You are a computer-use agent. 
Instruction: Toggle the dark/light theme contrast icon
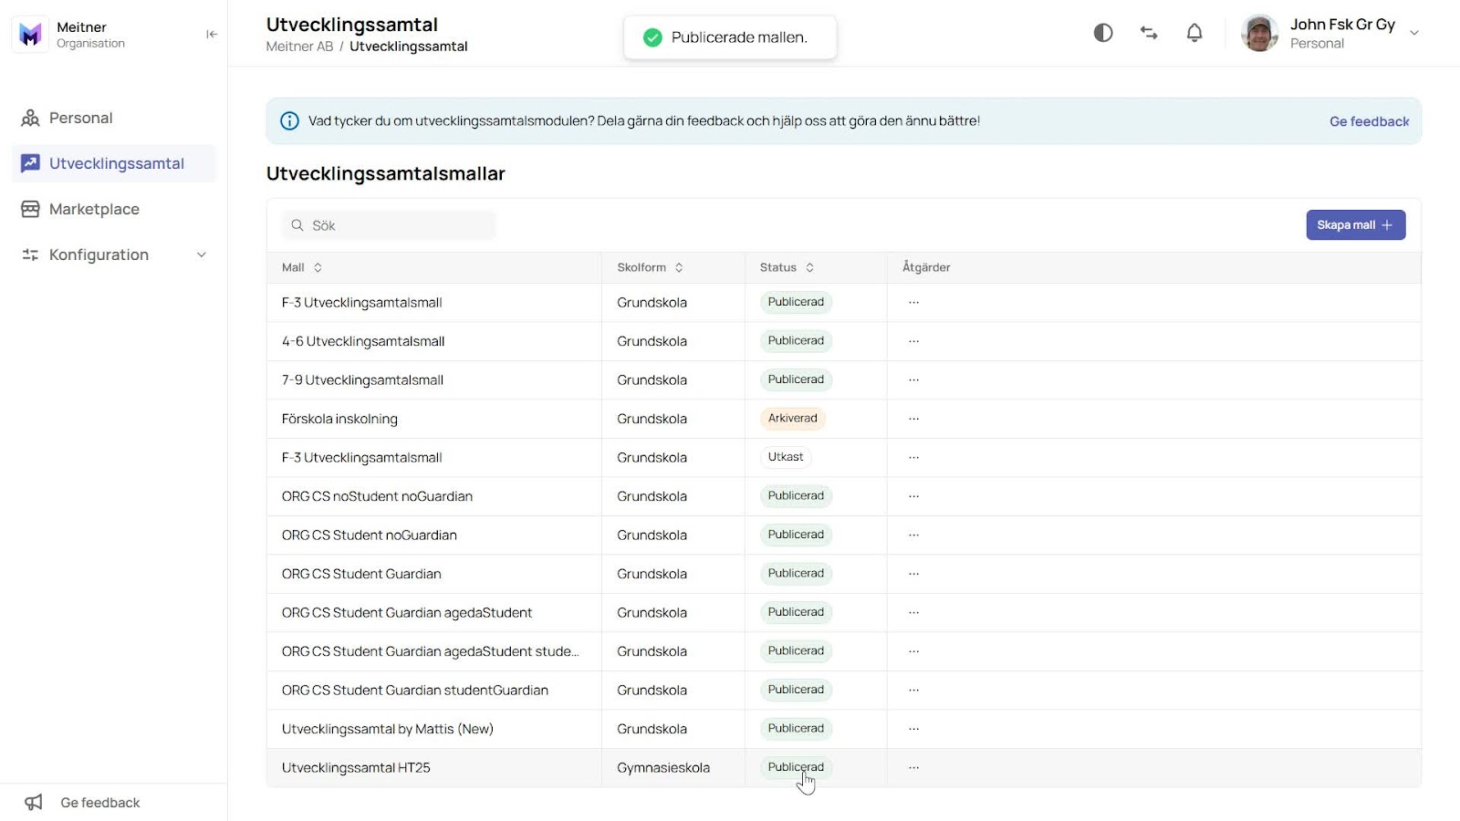click(x=1103, y=33)
